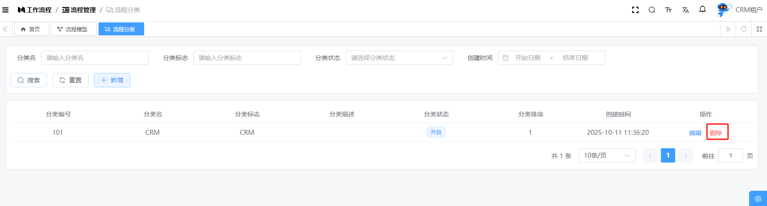This screenshot has width=767, height=206.
Task: Click the 新增 button
Action: 112,80
